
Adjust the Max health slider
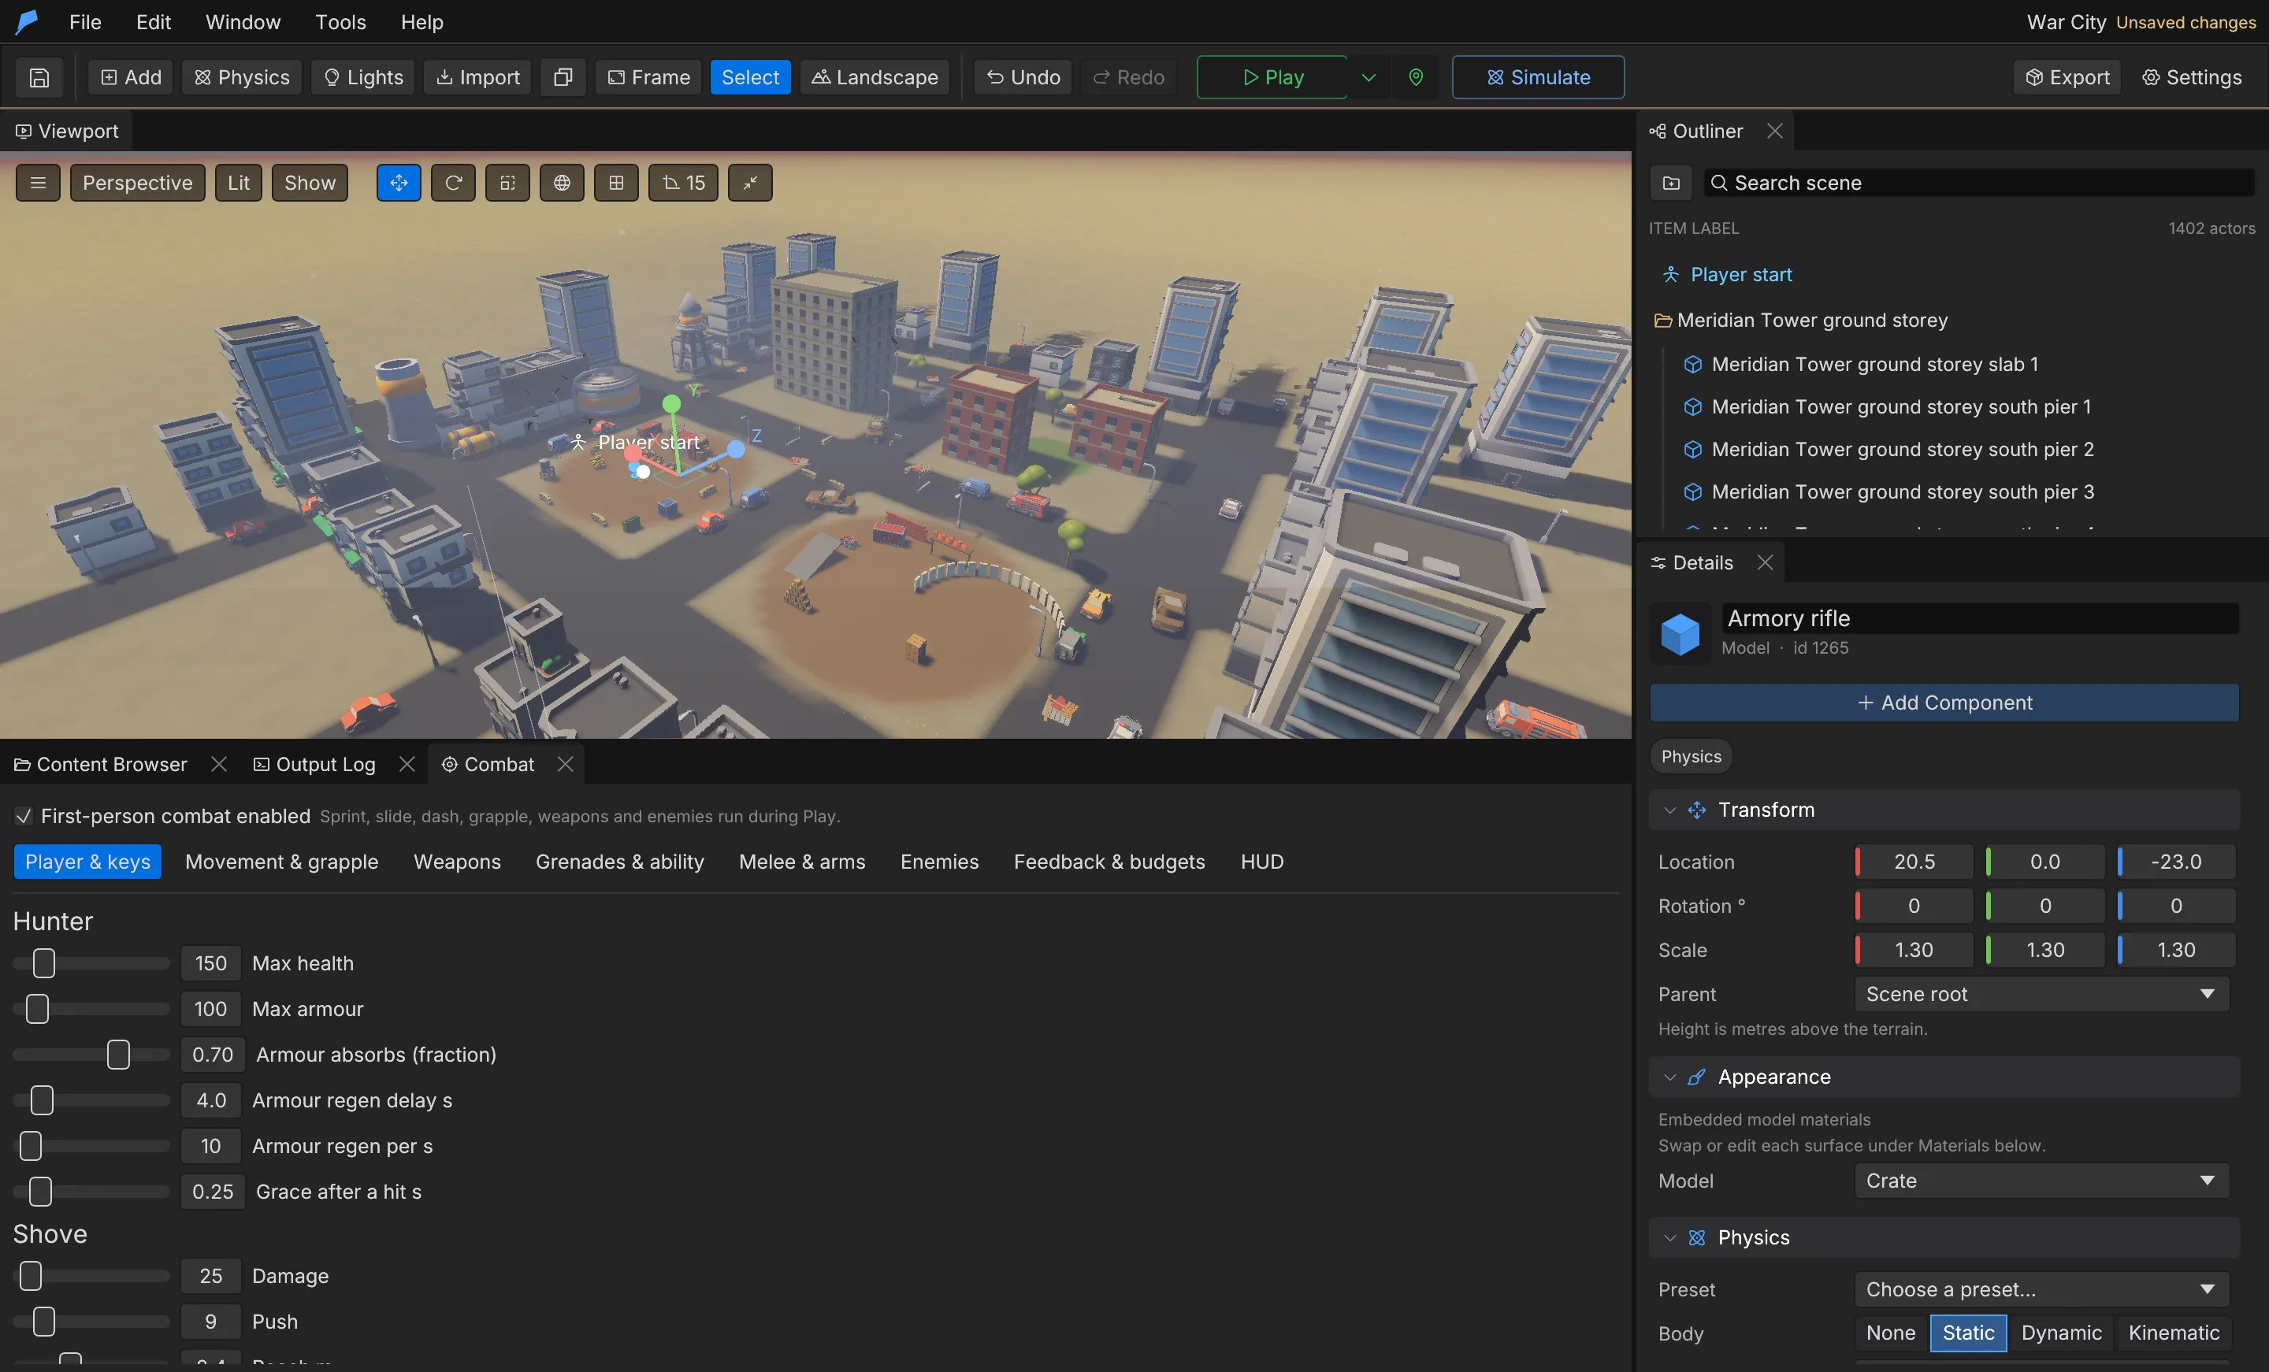click(x=91, y=963)
